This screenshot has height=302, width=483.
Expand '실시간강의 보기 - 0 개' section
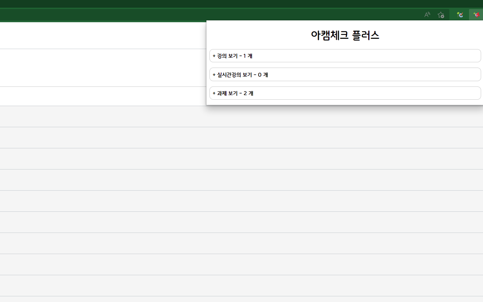[345, 74]
